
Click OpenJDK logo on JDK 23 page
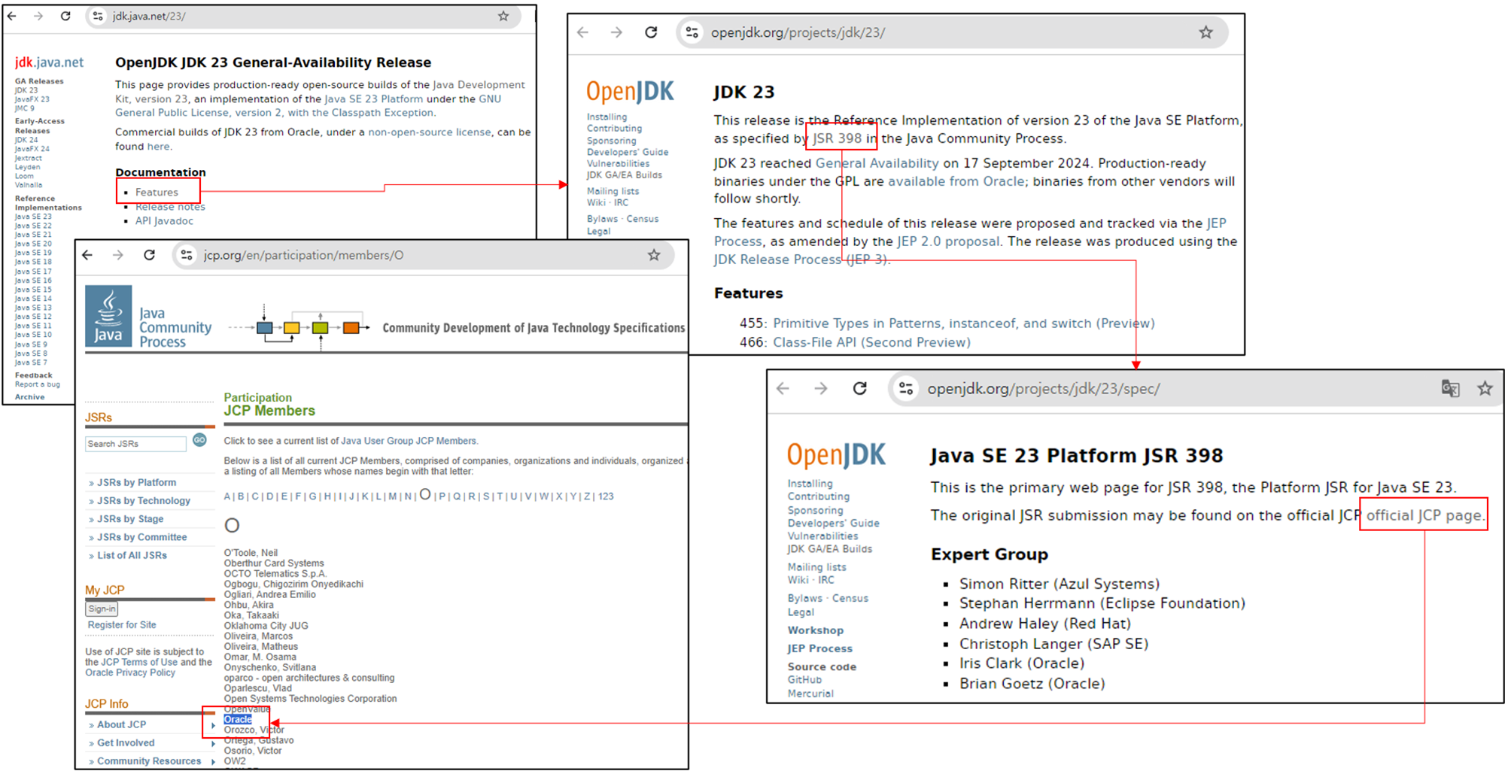(630, 92)
